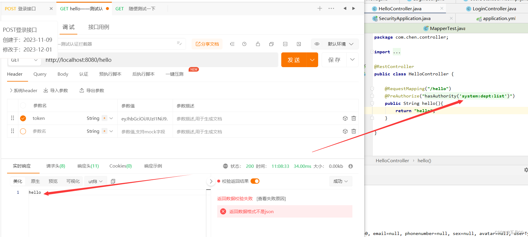Click the token value field eyJhbGciOiJIUzI1NiJ9.
The image size is (528, 237).
point(145,119)
